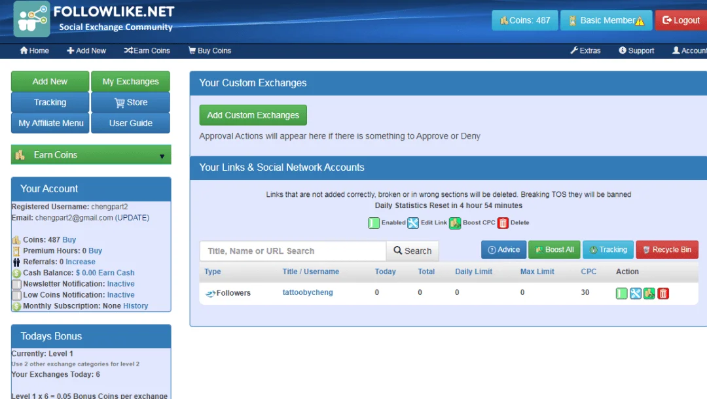The width and height of the screenshot is (707, 399).
Task: Click the Coins: 487 header button
Action: (x=525, y=20)
